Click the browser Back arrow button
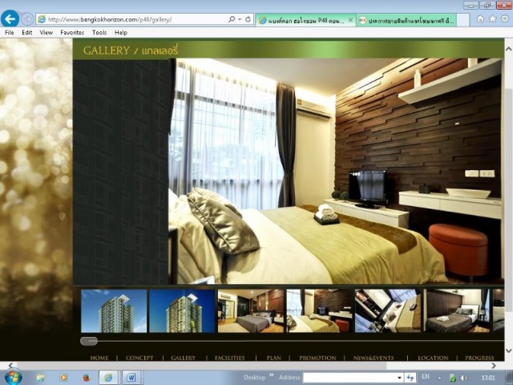 [x=10, y=18]
